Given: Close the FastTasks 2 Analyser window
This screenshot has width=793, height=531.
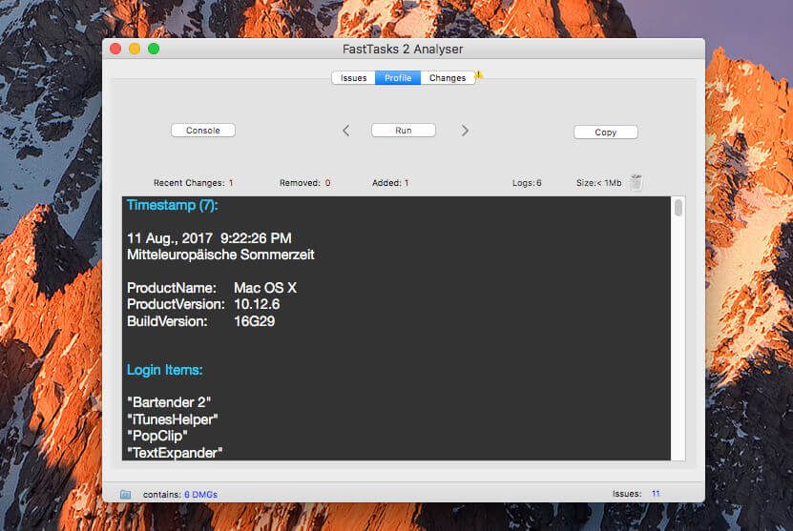Looking at the screenshot, I should 115,49.
